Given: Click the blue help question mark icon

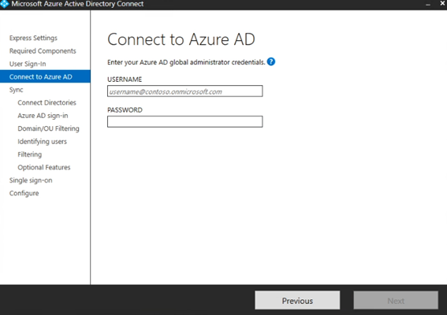Looking at the screenshot, I should click(271, 61).
